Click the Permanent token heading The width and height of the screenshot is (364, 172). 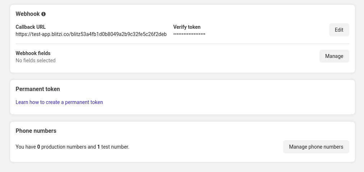tap(38, 89)
